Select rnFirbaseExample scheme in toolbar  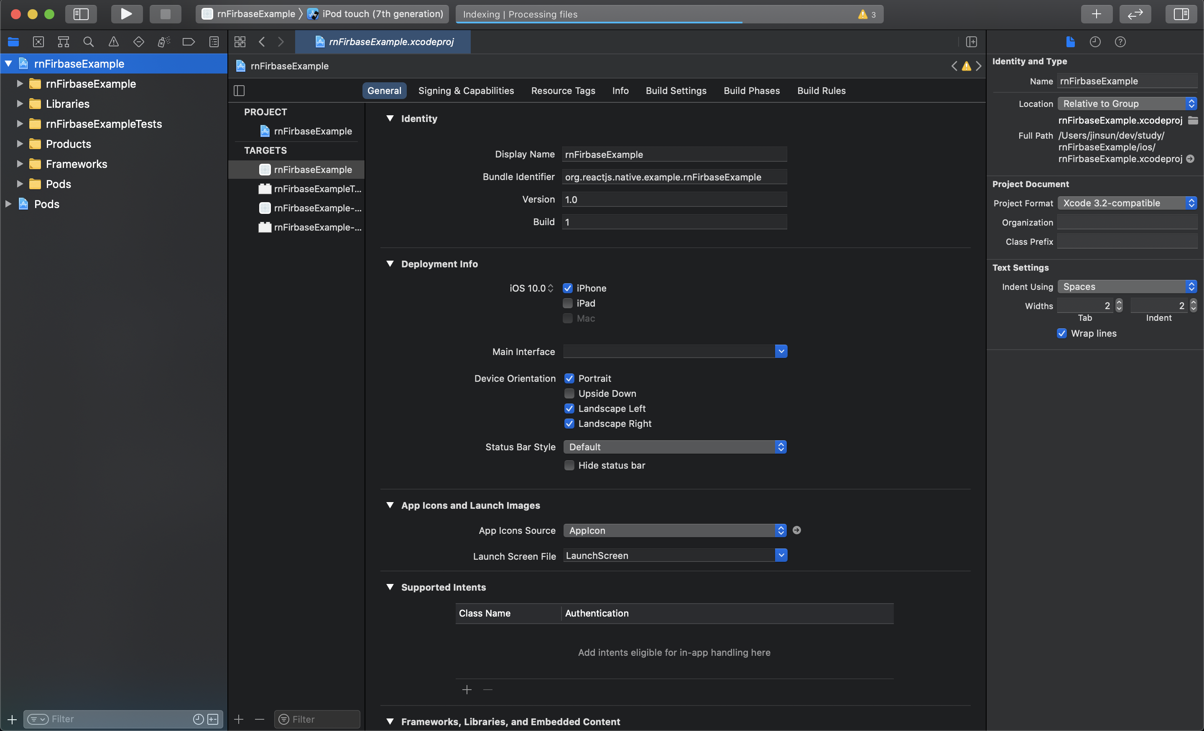249,14
